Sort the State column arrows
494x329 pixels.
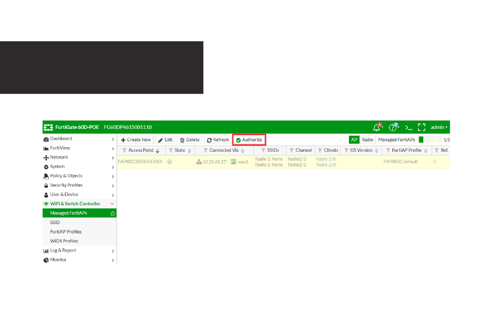(189, 151)
